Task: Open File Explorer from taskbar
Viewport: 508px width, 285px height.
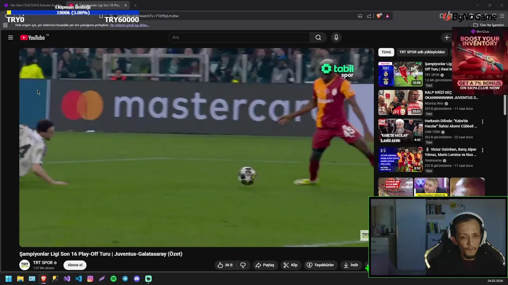Action: coord(20,279)
